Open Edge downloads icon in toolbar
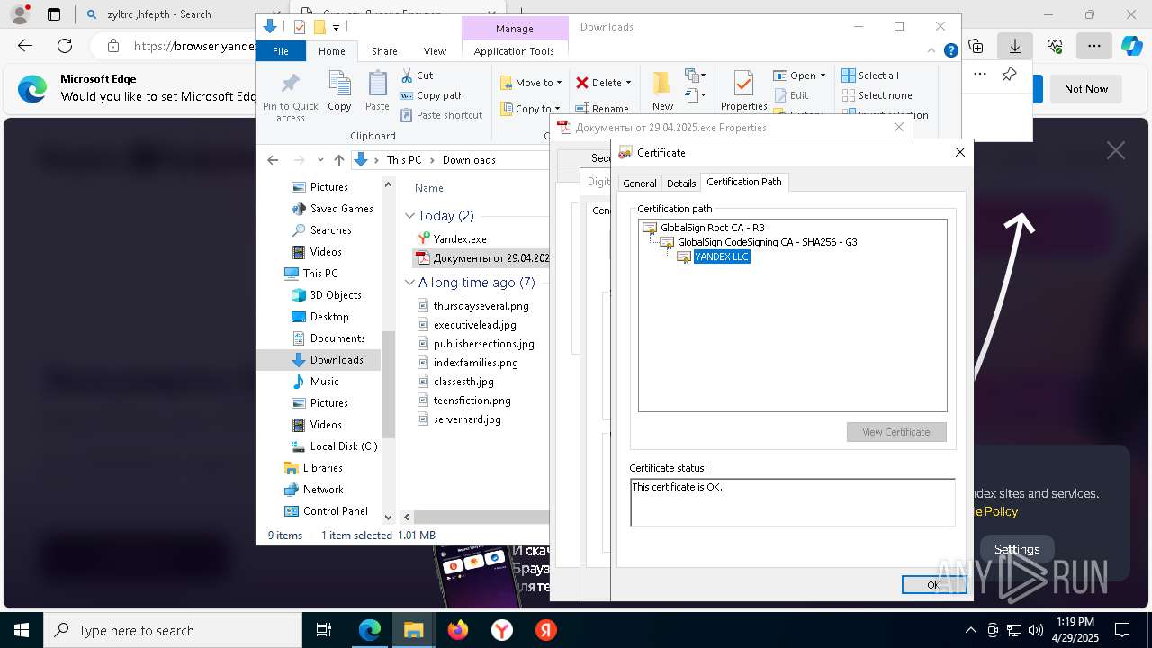Image resolution: width=1152 pixels, height=648 pixels. tap(1014, 46)
